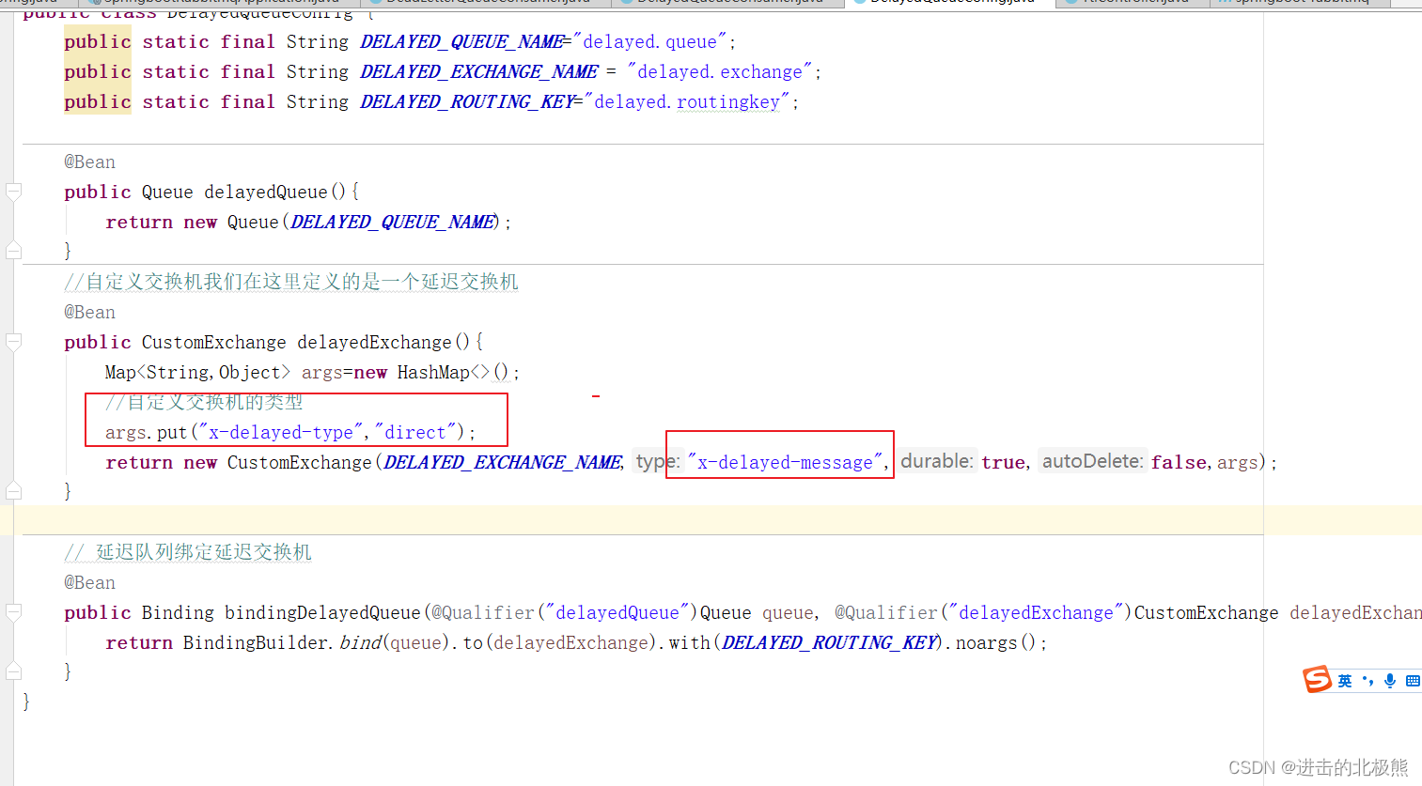
Task: Click the Sogou input method logo
Action: (x=1317, y=679)
